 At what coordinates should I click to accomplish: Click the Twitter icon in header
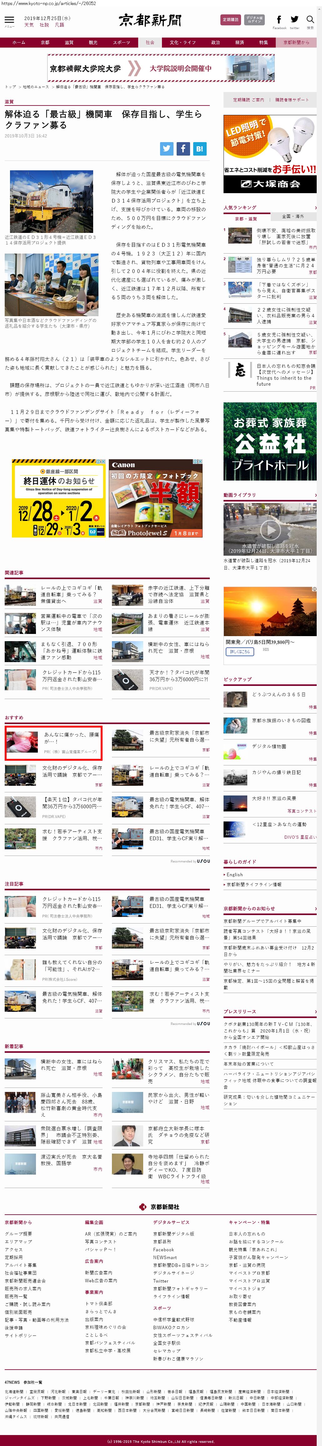pos(294,20)
